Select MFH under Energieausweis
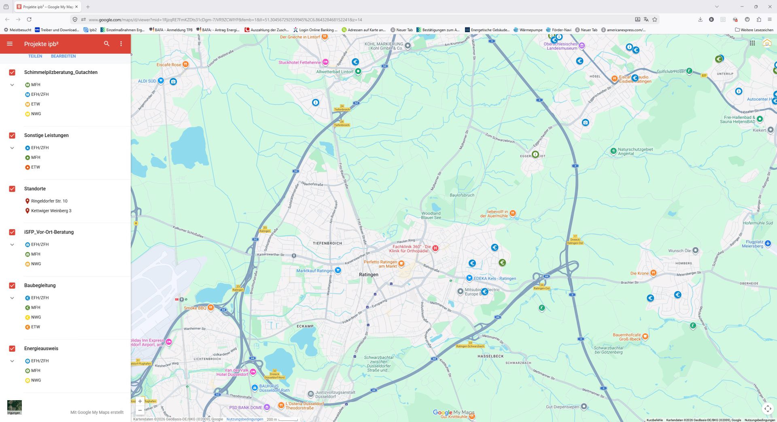Screen dimensions: 777x422 (36, 371)
